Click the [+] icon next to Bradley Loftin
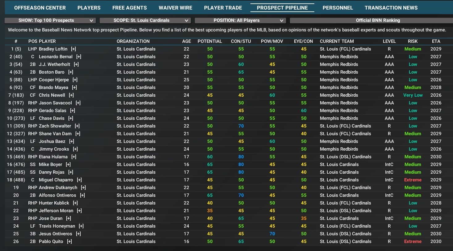This screenshot has width=453, height=251. tap(73, 49)
